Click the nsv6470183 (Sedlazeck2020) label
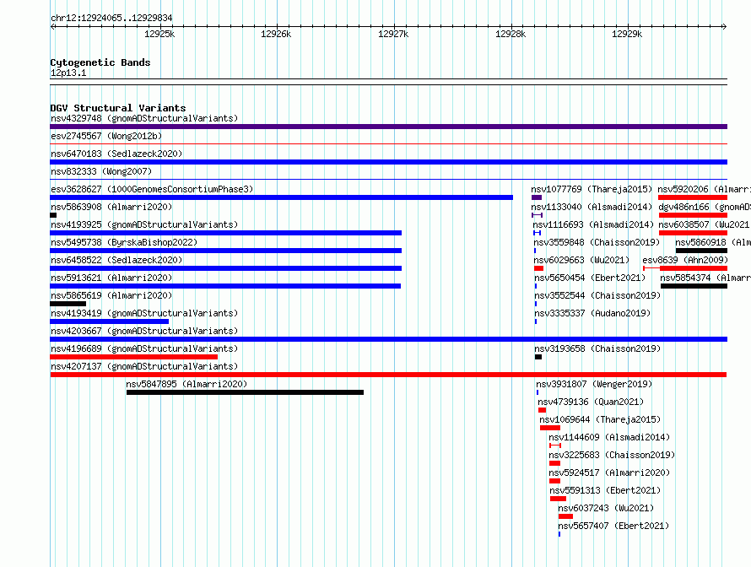 [x=116, y=154]
